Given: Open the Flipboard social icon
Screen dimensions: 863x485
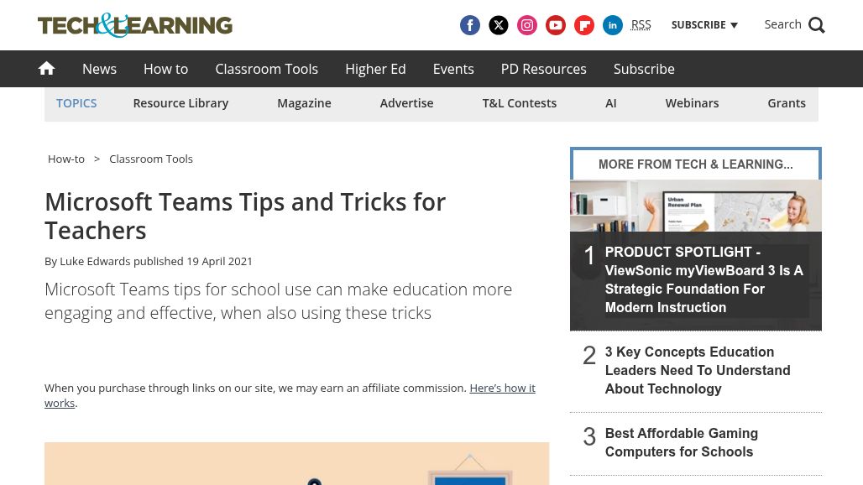Looking at the screenshot, I should coord(584,24).
